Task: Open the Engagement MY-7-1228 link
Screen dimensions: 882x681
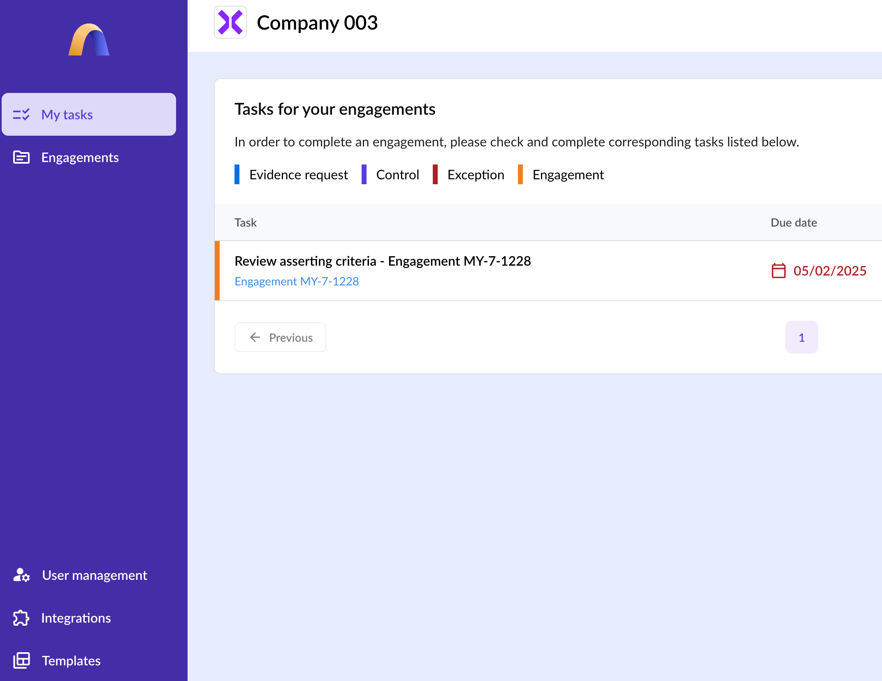Action: click(297, 281)
